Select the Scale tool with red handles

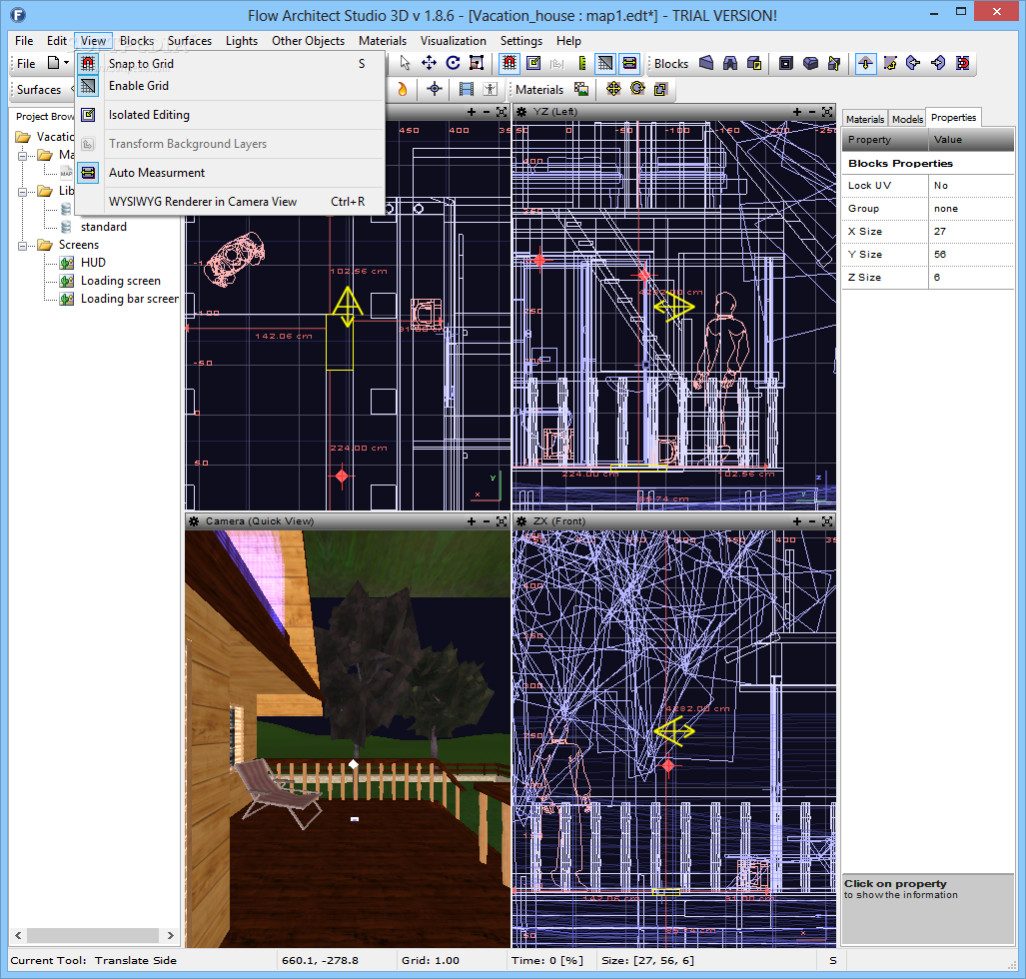tap(477, 63)
